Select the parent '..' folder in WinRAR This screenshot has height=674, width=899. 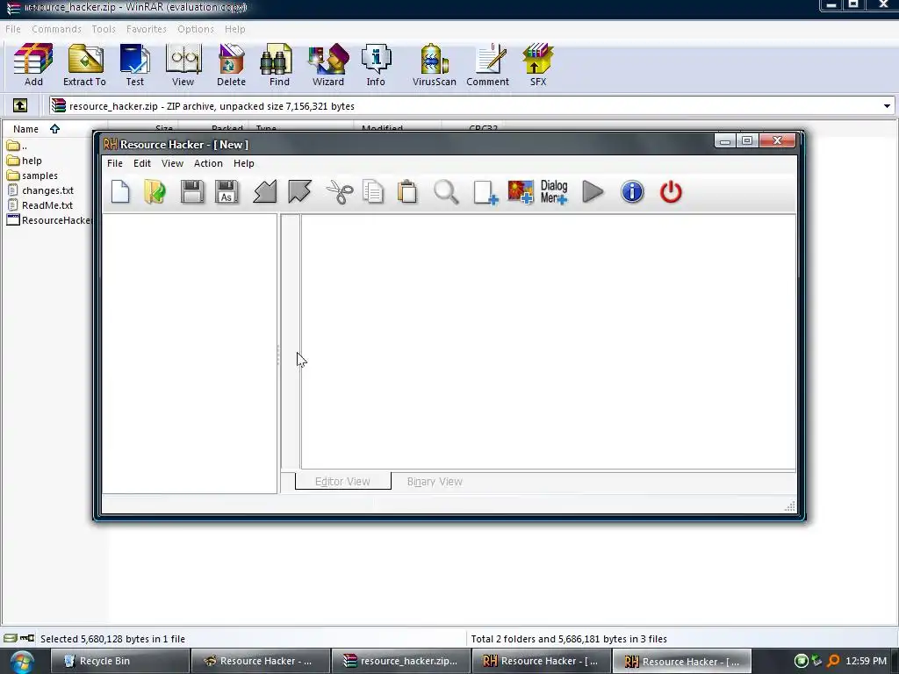point(18,146)
